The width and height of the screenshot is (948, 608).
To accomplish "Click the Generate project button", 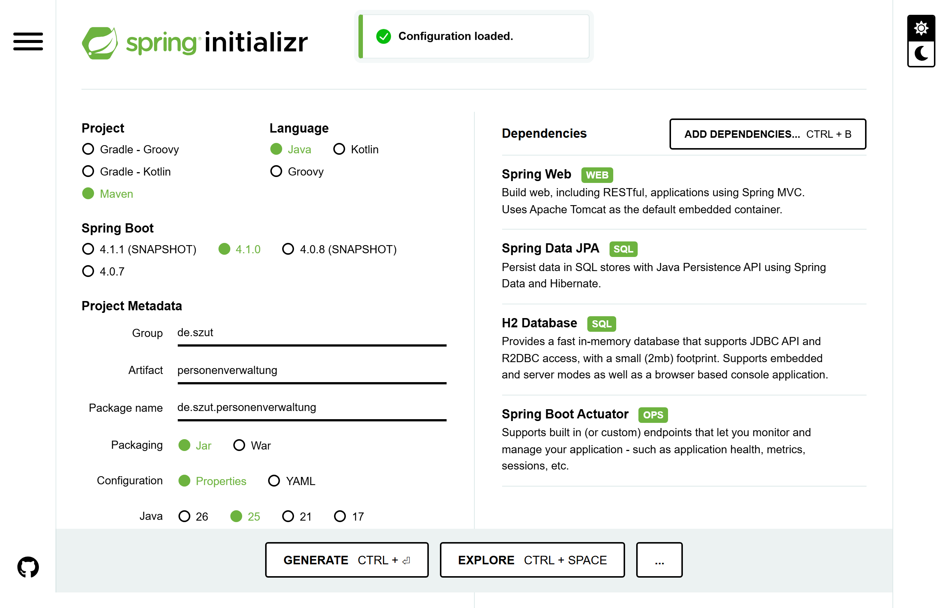I will coord(347,560).
